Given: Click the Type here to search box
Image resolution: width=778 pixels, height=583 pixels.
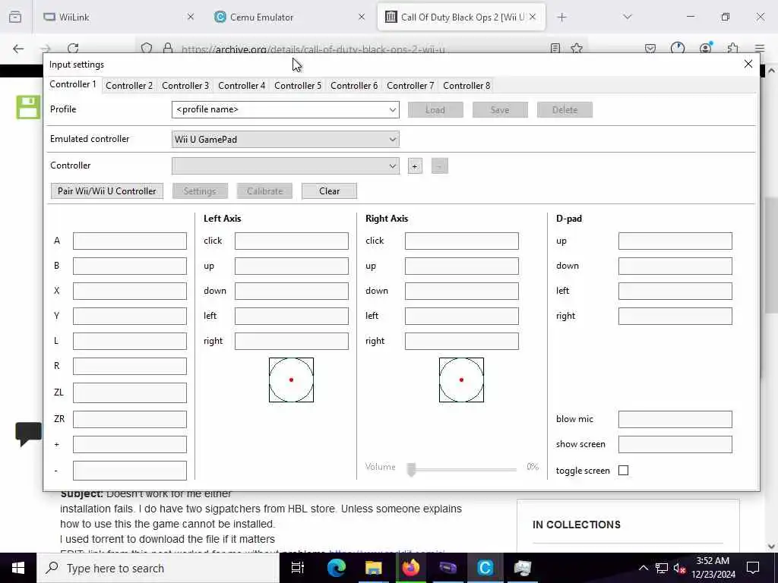Looking at the screenshot, I should point(158,568).
